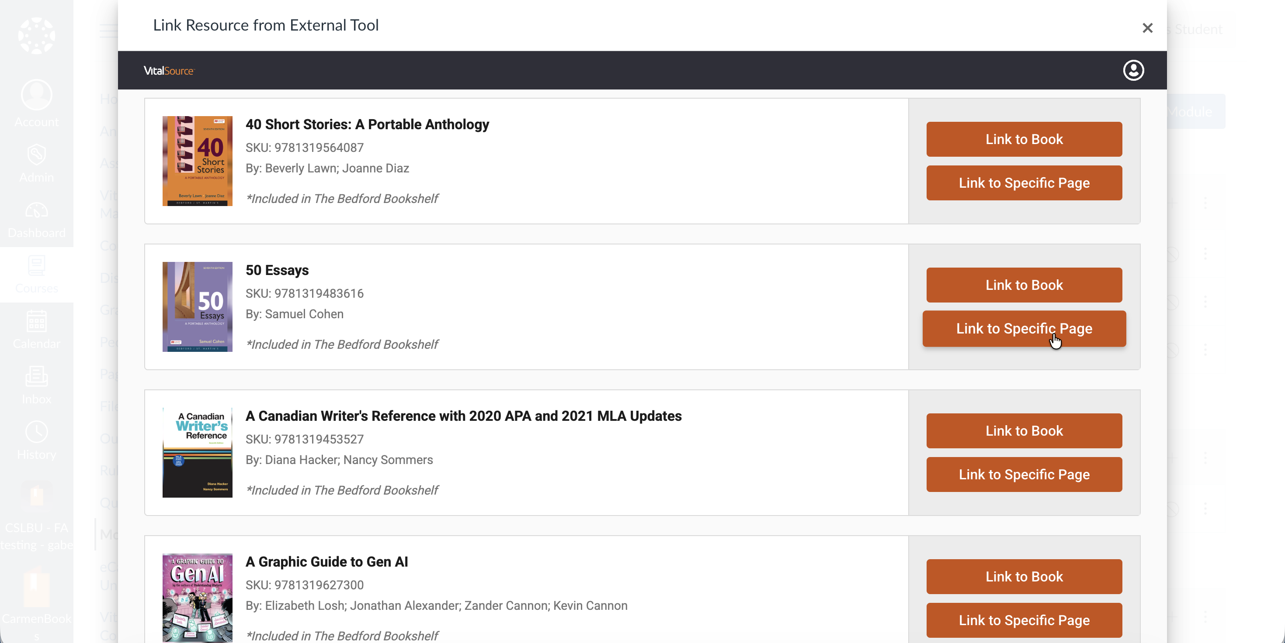Screen dimensions: 1285x643
Task: Click the text 'SKU: 9781319564087'
Action: (x=304, y=148)
